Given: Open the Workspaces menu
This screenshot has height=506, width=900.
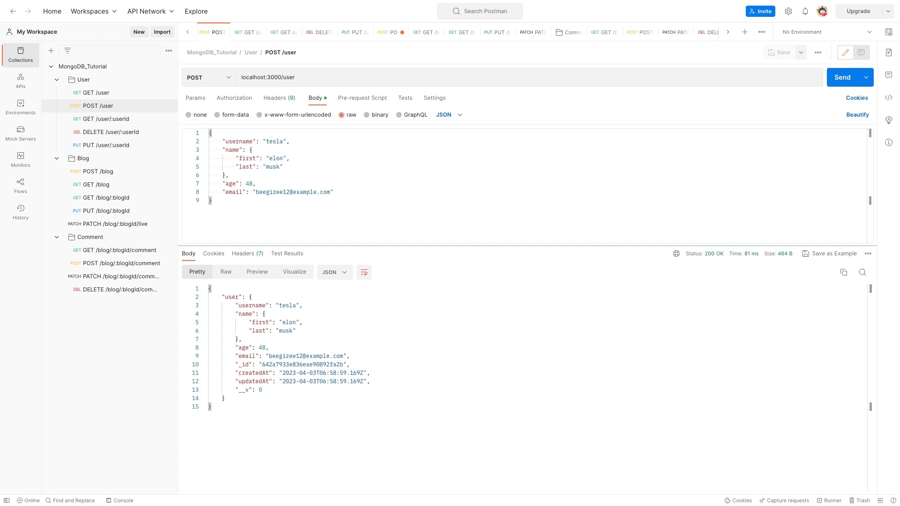Looking at the screenshot, I should 94,11.
